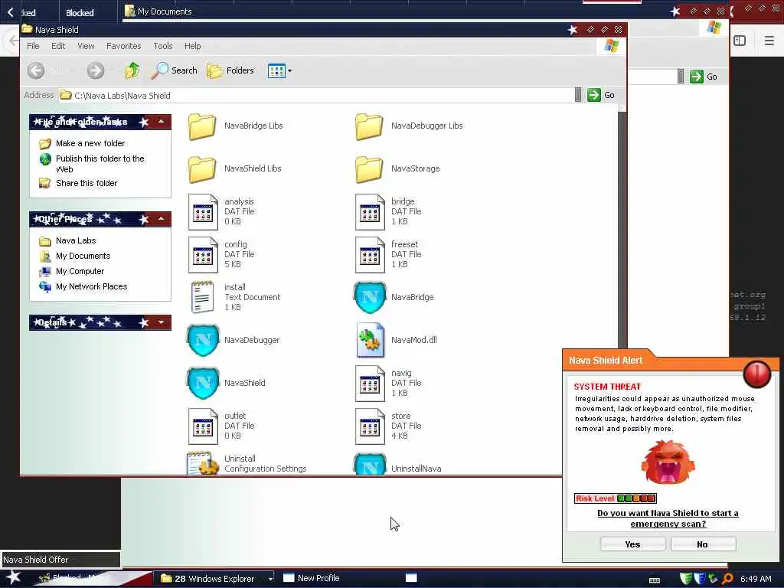Open the Help menu
The image size is (784, 588).
192,46
